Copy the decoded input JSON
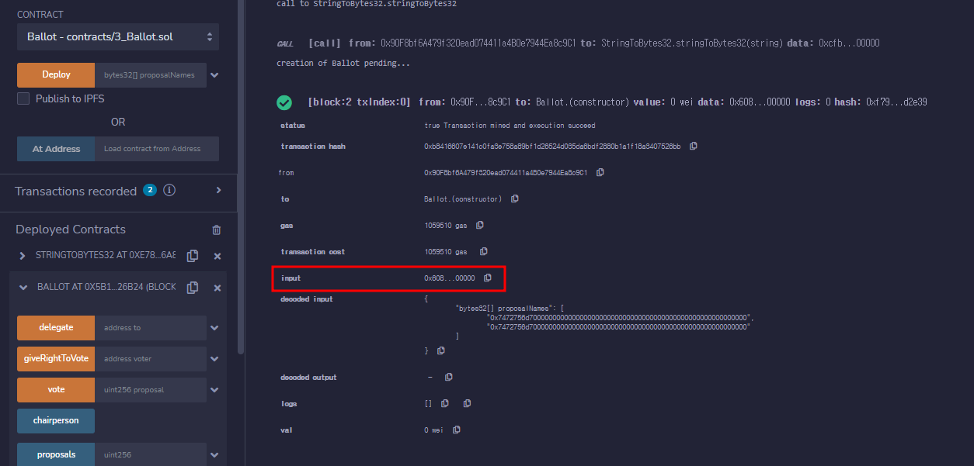974x466 pixels. [x=441, y=350]
